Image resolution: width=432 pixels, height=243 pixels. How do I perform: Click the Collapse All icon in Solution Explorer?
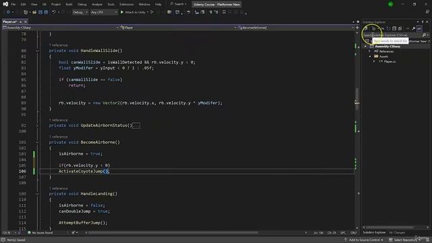pos(394,28)
